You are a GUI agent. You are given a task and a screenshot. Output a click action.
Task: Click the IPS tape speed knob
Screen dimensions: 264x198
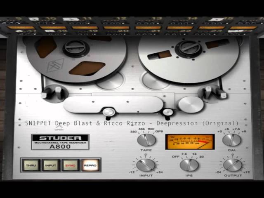(189, 165)
